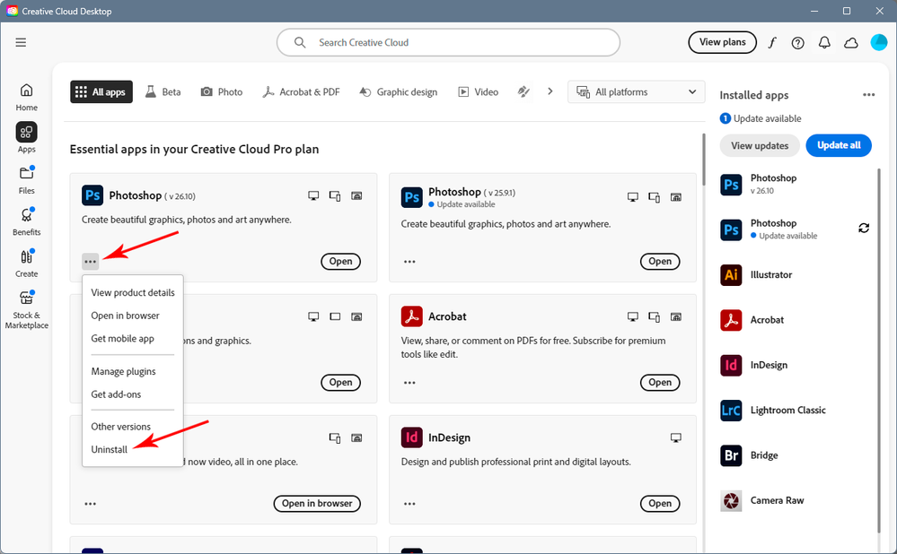Click the Photoshop v26.10 card Ps icon
This screenshot has width=897, height=554.
[x=92, y=195]
